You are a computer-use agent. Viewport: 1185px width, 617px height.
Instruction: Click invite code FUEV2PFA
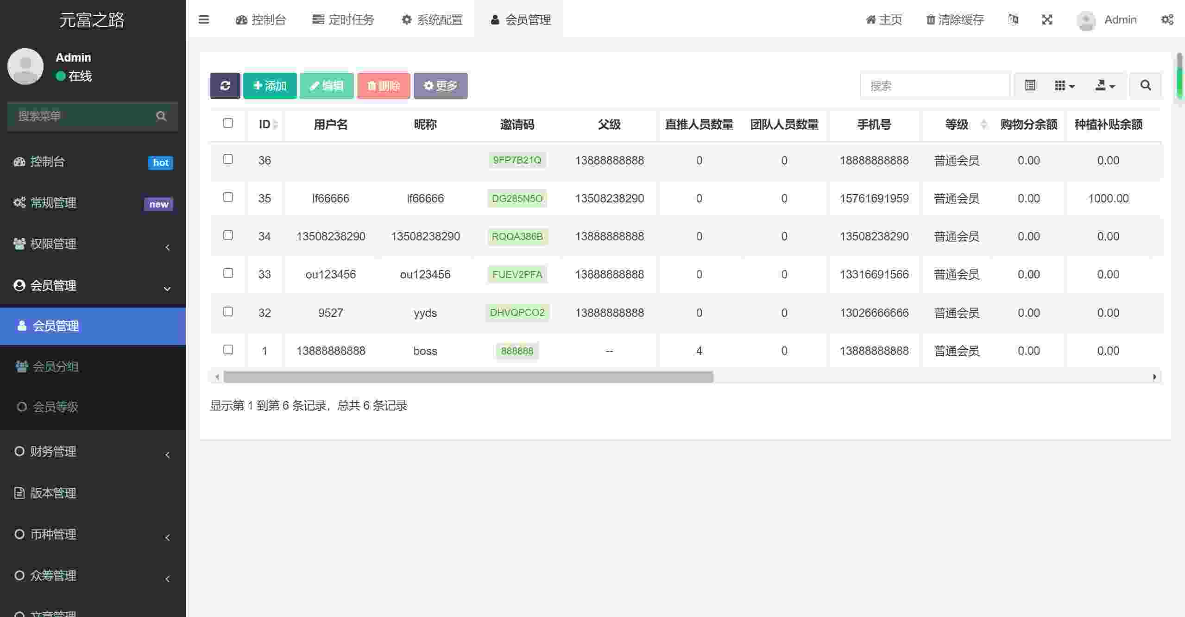(x=517, y=275)
